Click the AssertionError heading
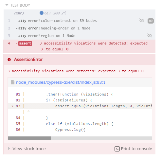 pyautogui.click(x=28, y=60)
